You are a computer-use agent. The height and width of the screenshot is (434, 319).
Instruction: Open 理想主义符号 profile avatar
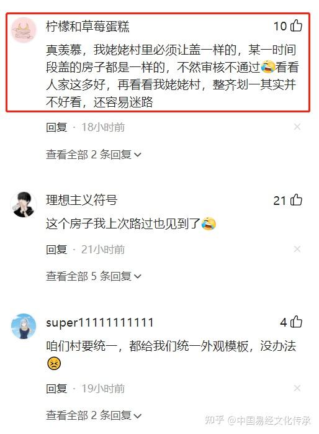pyautogui.click(x=24, y=204)
